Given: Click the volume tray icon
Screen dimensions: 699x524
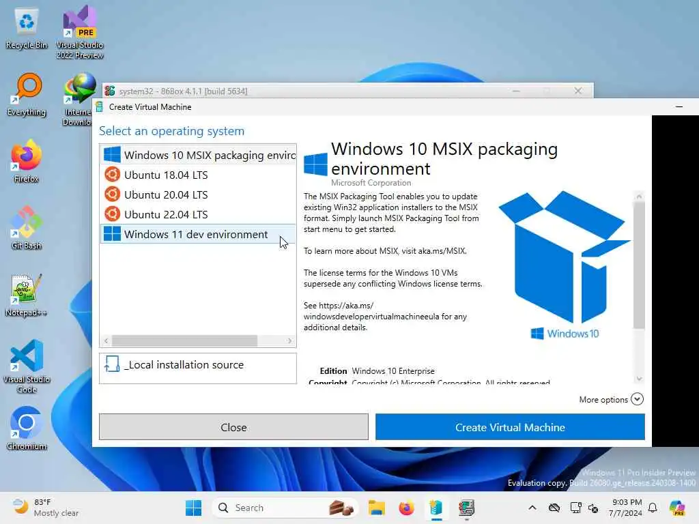Looking at the screenshot, I should (593, 508).
